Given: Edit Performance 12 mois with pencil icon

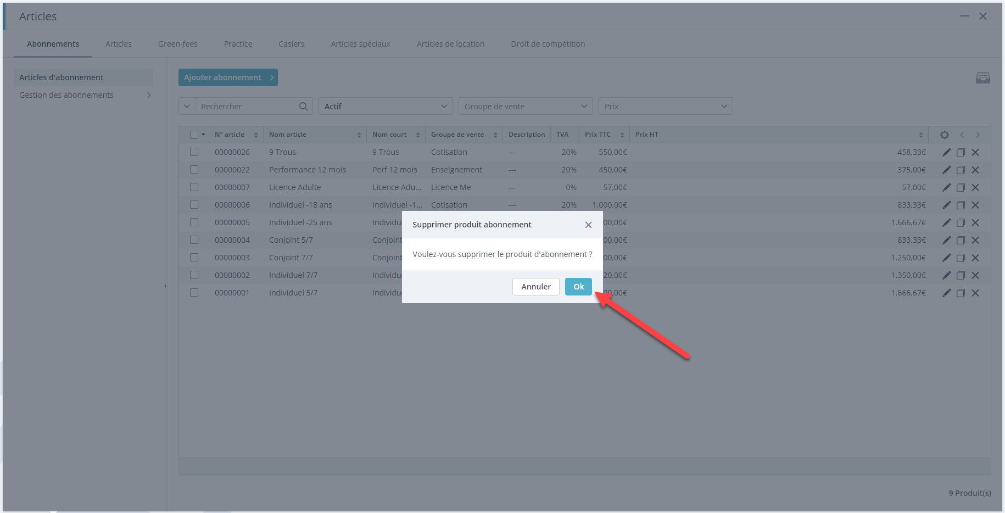Looking at the screenshot, I should [946, 170].
